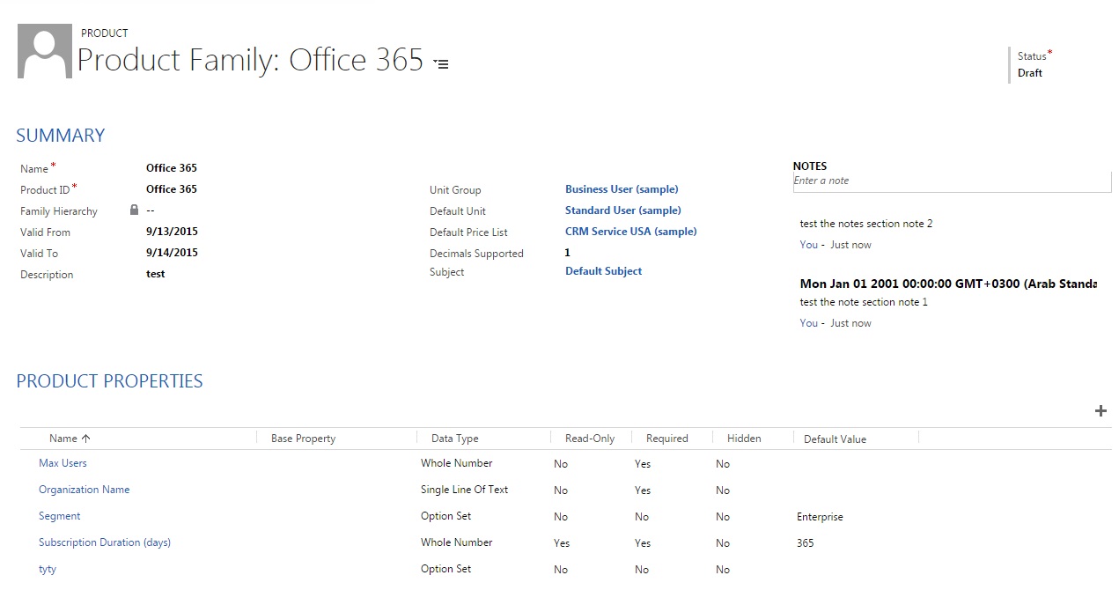
Task: Click the NOTES heading label
Action: pos(810,166)
